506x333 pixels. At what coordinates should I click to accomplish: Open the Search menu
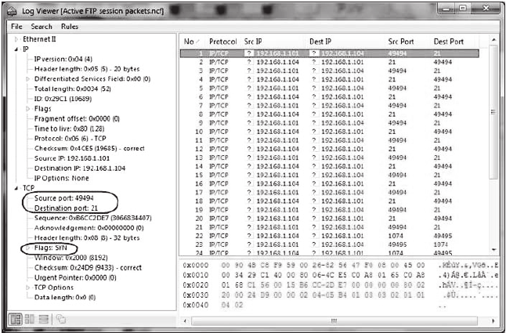42,27
